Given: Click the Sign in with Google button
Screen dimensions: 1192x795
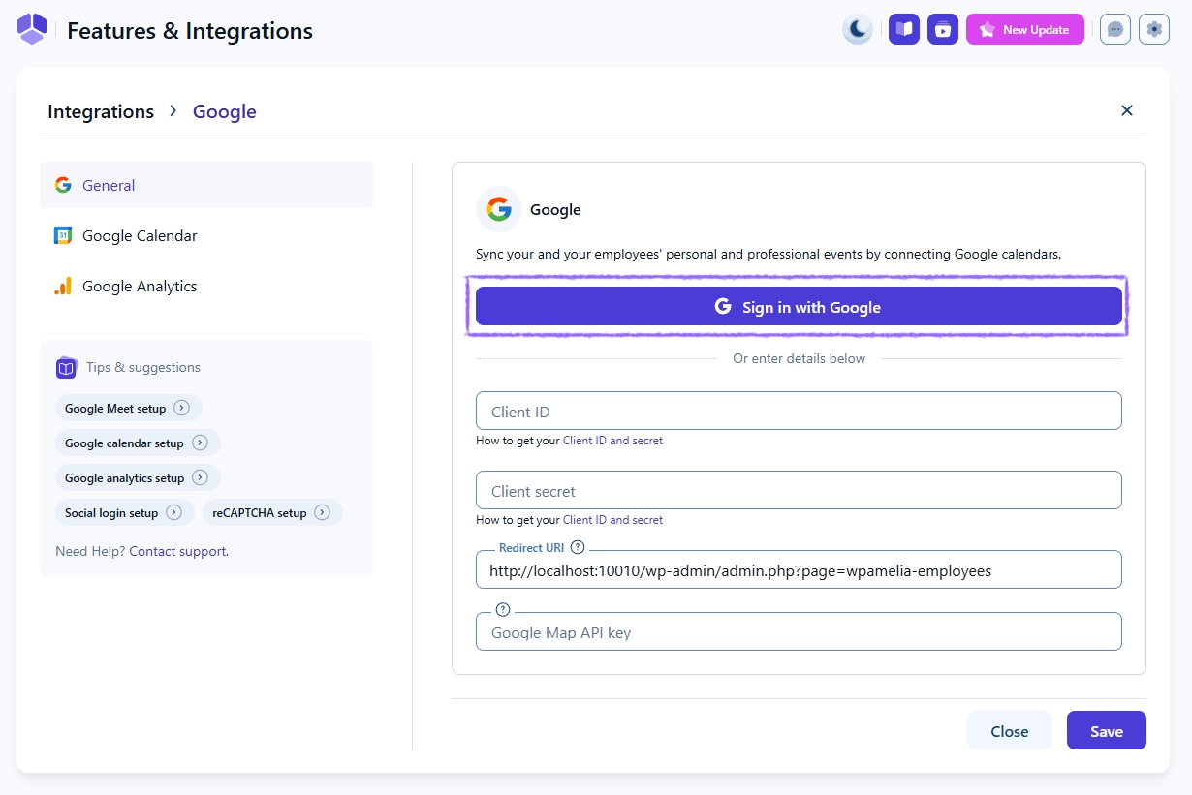Looking at the screenshot, I should (799, 307).
